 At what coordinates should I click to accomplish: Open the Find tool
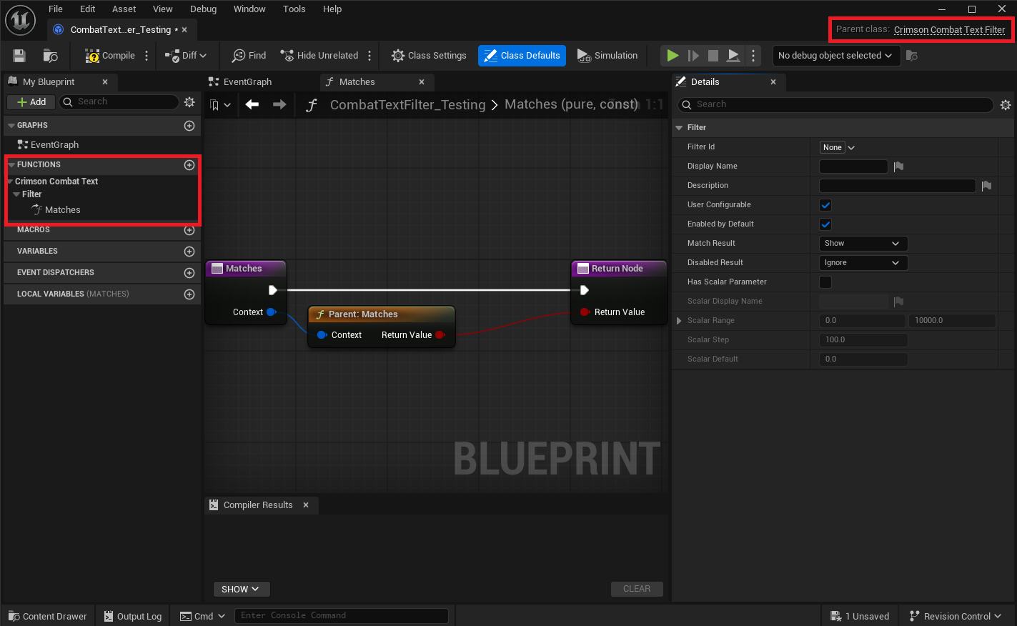(x=249, y=56)
